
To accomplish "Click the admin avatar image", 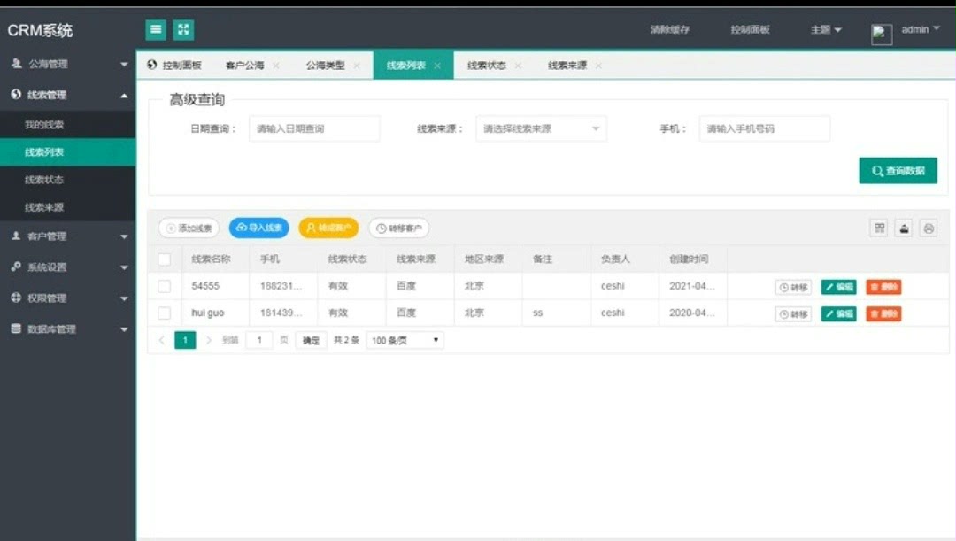I will 882,34.
